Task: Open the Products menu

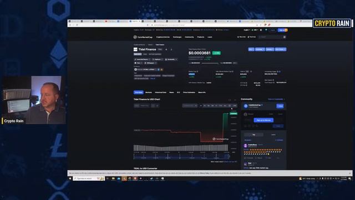Action: (201, 37)
